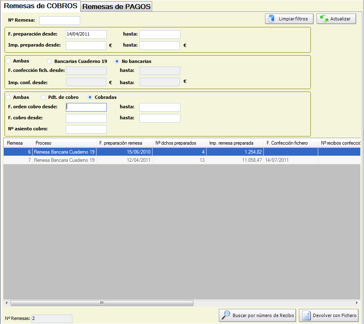
Task: Click the Nº recibos confección column header
Action: [x=339, y=143]
